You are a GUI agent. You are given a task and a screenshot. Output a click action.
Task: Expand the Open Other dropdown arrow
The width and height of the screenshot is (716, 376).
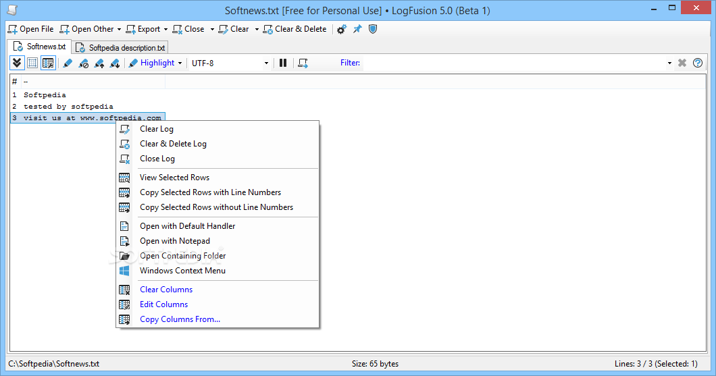[119, 29]
